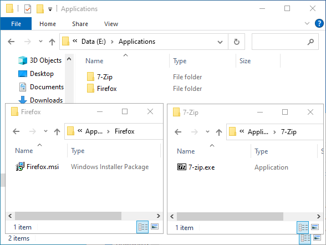This screenshot has height=245, width=326.
Task: Go forward in the Firefox window
Action: coord(32,131)
